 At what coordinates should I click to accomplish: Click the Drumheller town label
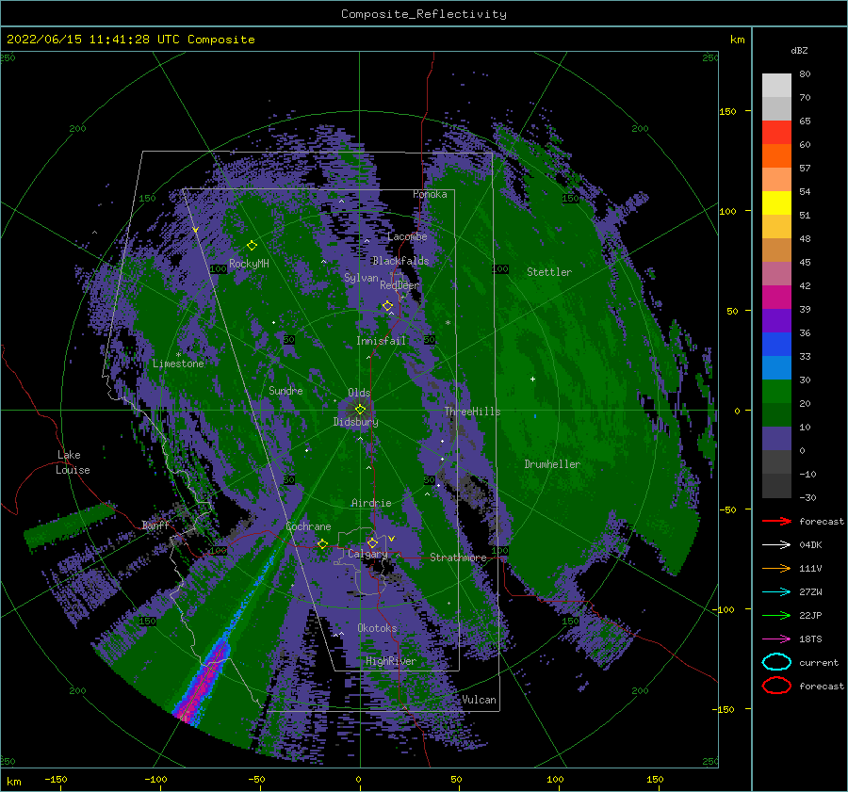click(x=552, y=464)
